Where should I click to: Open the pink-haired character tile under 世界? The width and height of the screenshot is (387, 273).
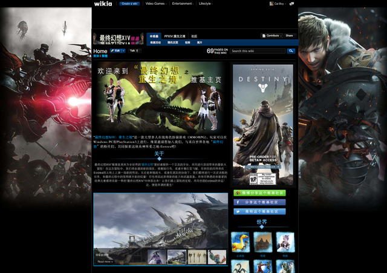[x=285, y=242]
